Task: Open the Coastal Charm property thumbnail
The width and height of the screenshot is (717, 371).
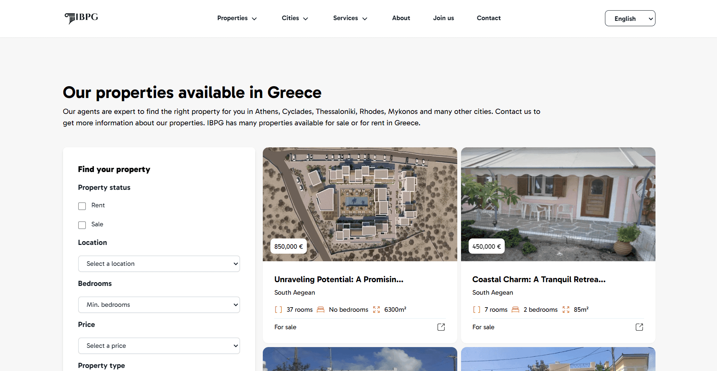Action: (x=558, y=204)
